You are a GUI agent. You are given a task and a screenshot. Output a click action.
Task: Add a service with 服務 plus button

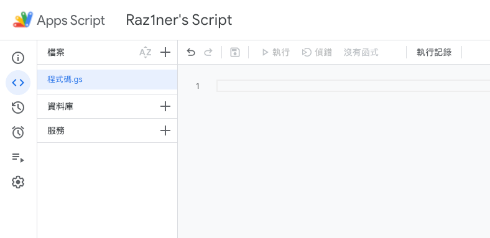point(165,130)
